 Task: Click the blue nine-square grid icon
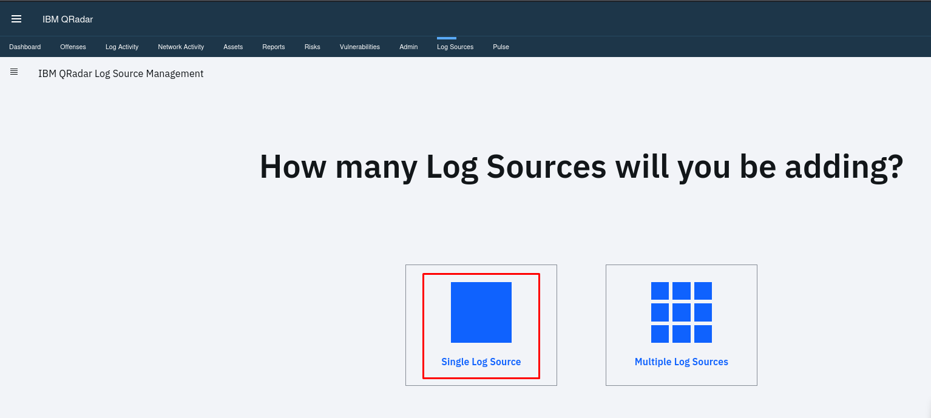(682, 312)
